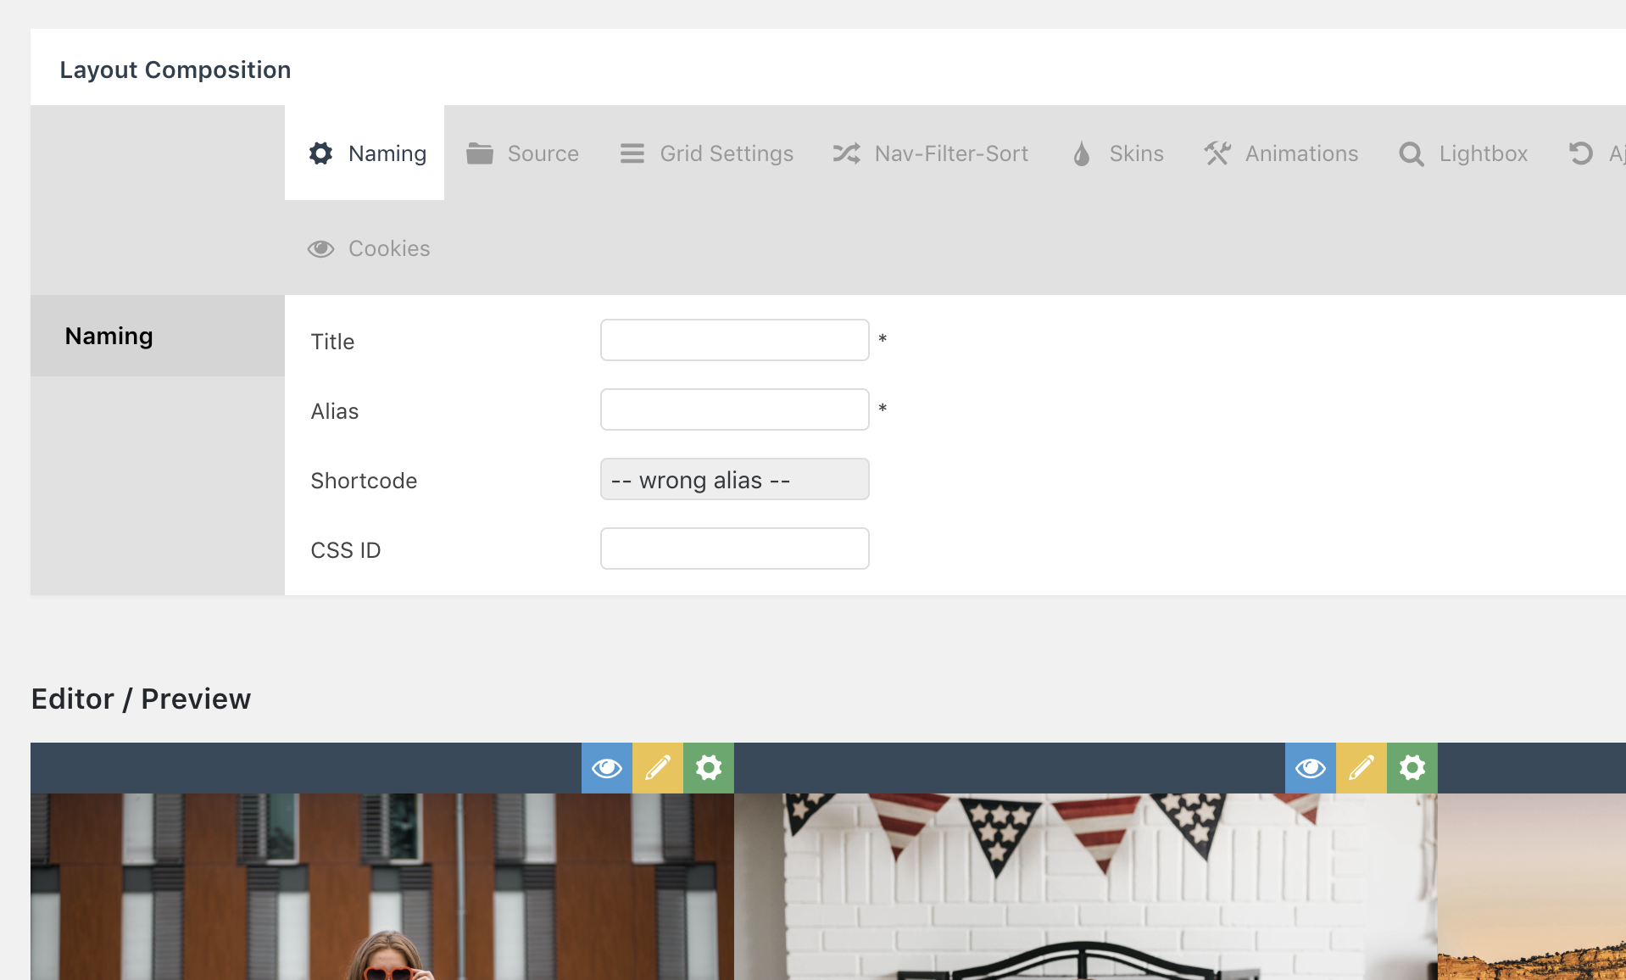Viewport: 1626px width, 980px height.
Task: Click the CSS ID input box
Action: click(x=734, y=548)
